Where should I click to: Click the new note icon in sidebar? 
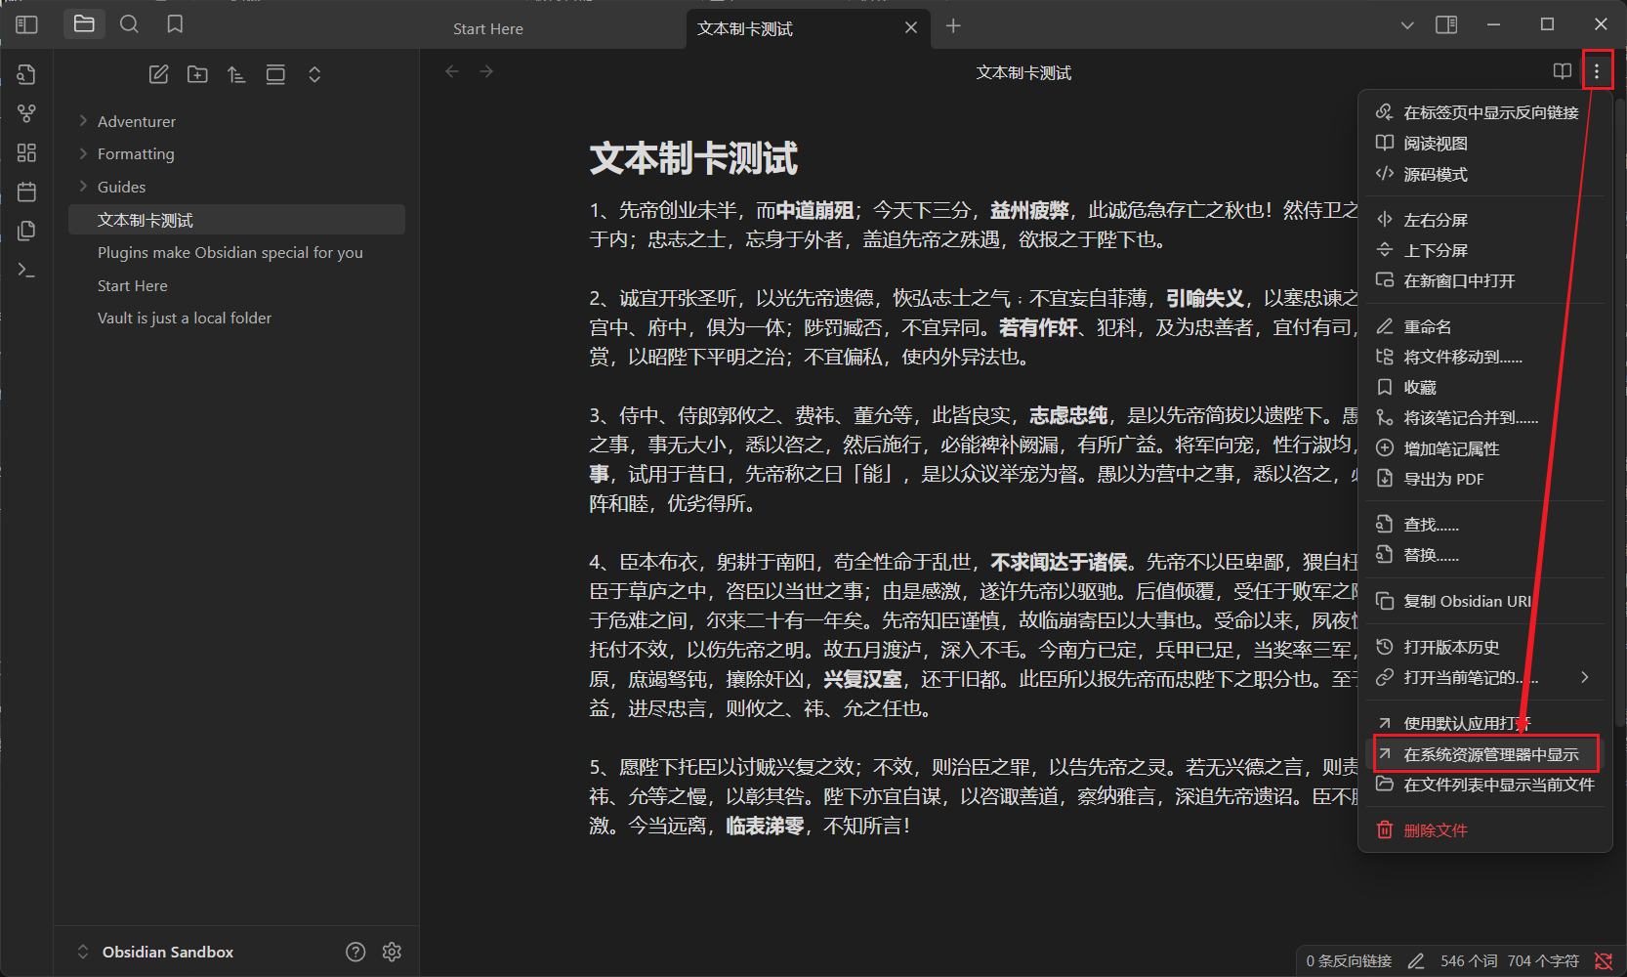[158, 74]
